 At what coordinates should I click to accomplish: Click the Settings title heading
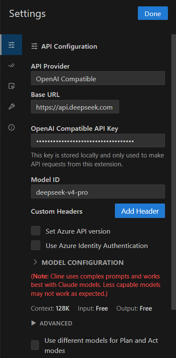coord(28,14)
